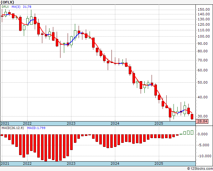Click 2025 on the MACD timeline
The width and height of the screenshot is (213, 171).
(159, 163)
